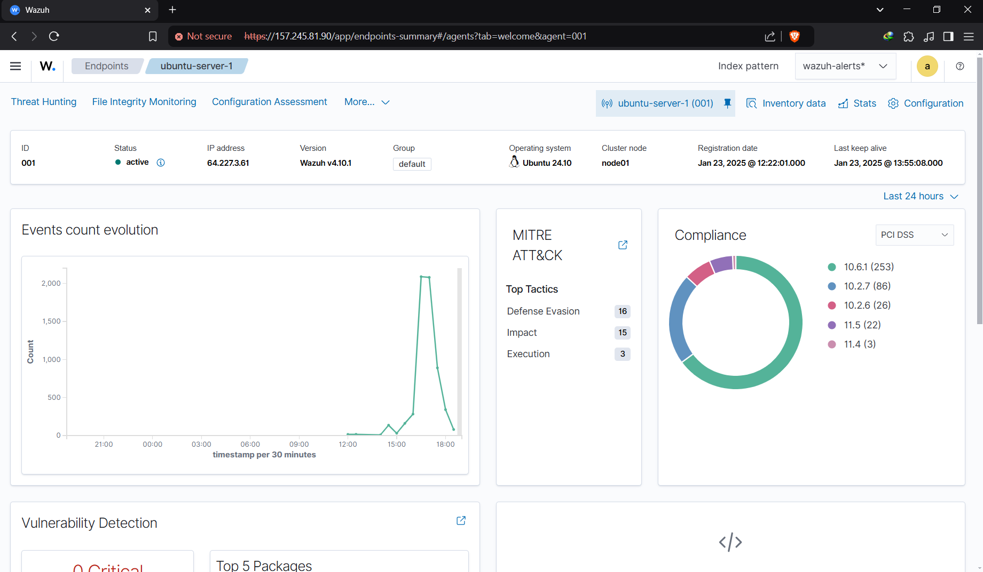
Task: Click the share icon in the address bar
Action: [769, 36]
